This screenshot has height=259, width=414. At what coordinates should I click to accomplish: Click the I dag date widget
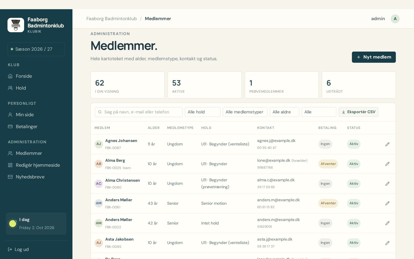click(x=36, y=224)
